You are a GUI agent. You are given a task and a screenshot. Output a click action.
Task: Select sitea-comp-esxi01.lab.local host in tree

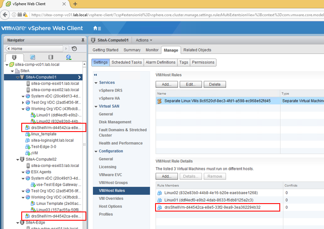(x=55, y=83)
